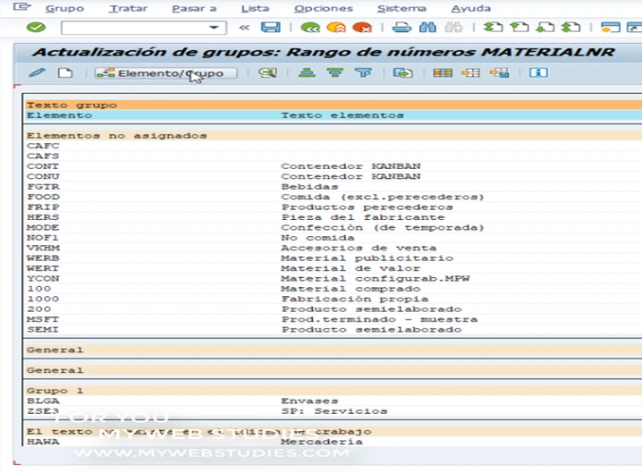Click the magnifier Search detail icon
The height and width of the screenshot is (473, 642).
[x=267, y=73]
